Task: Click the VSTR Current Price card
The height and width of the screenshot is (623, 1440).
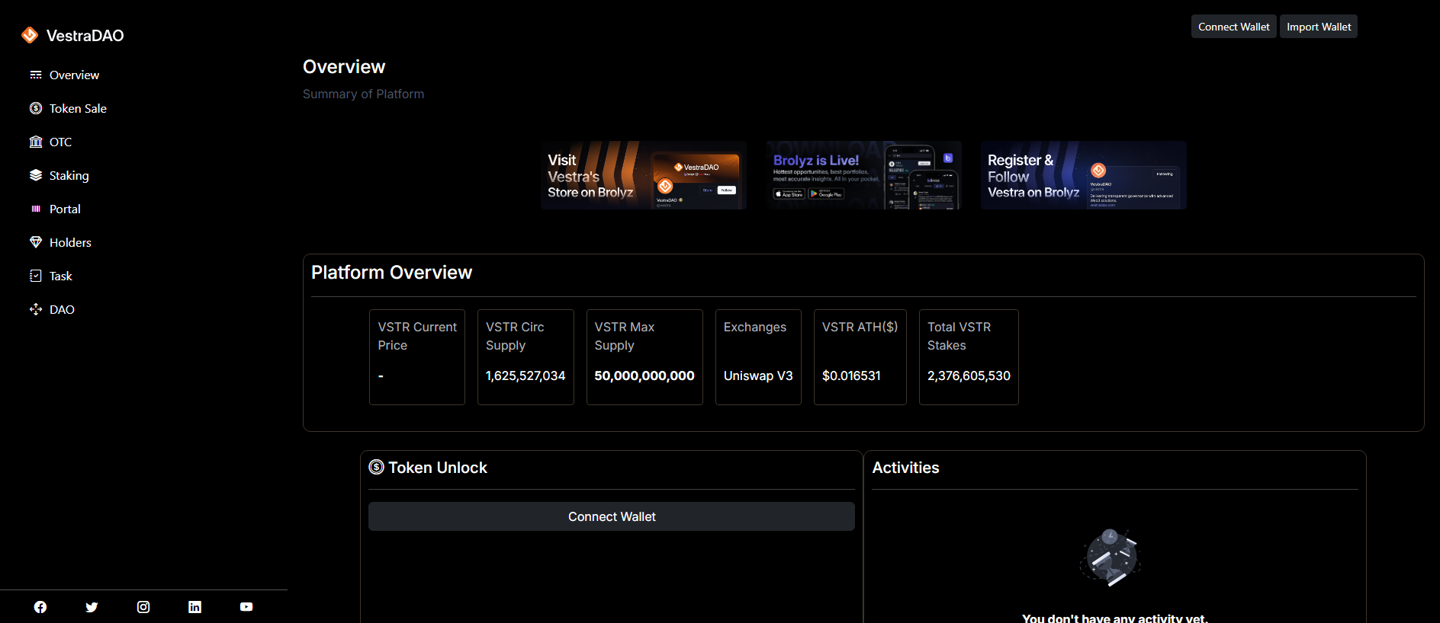Action: coord(417,357)
